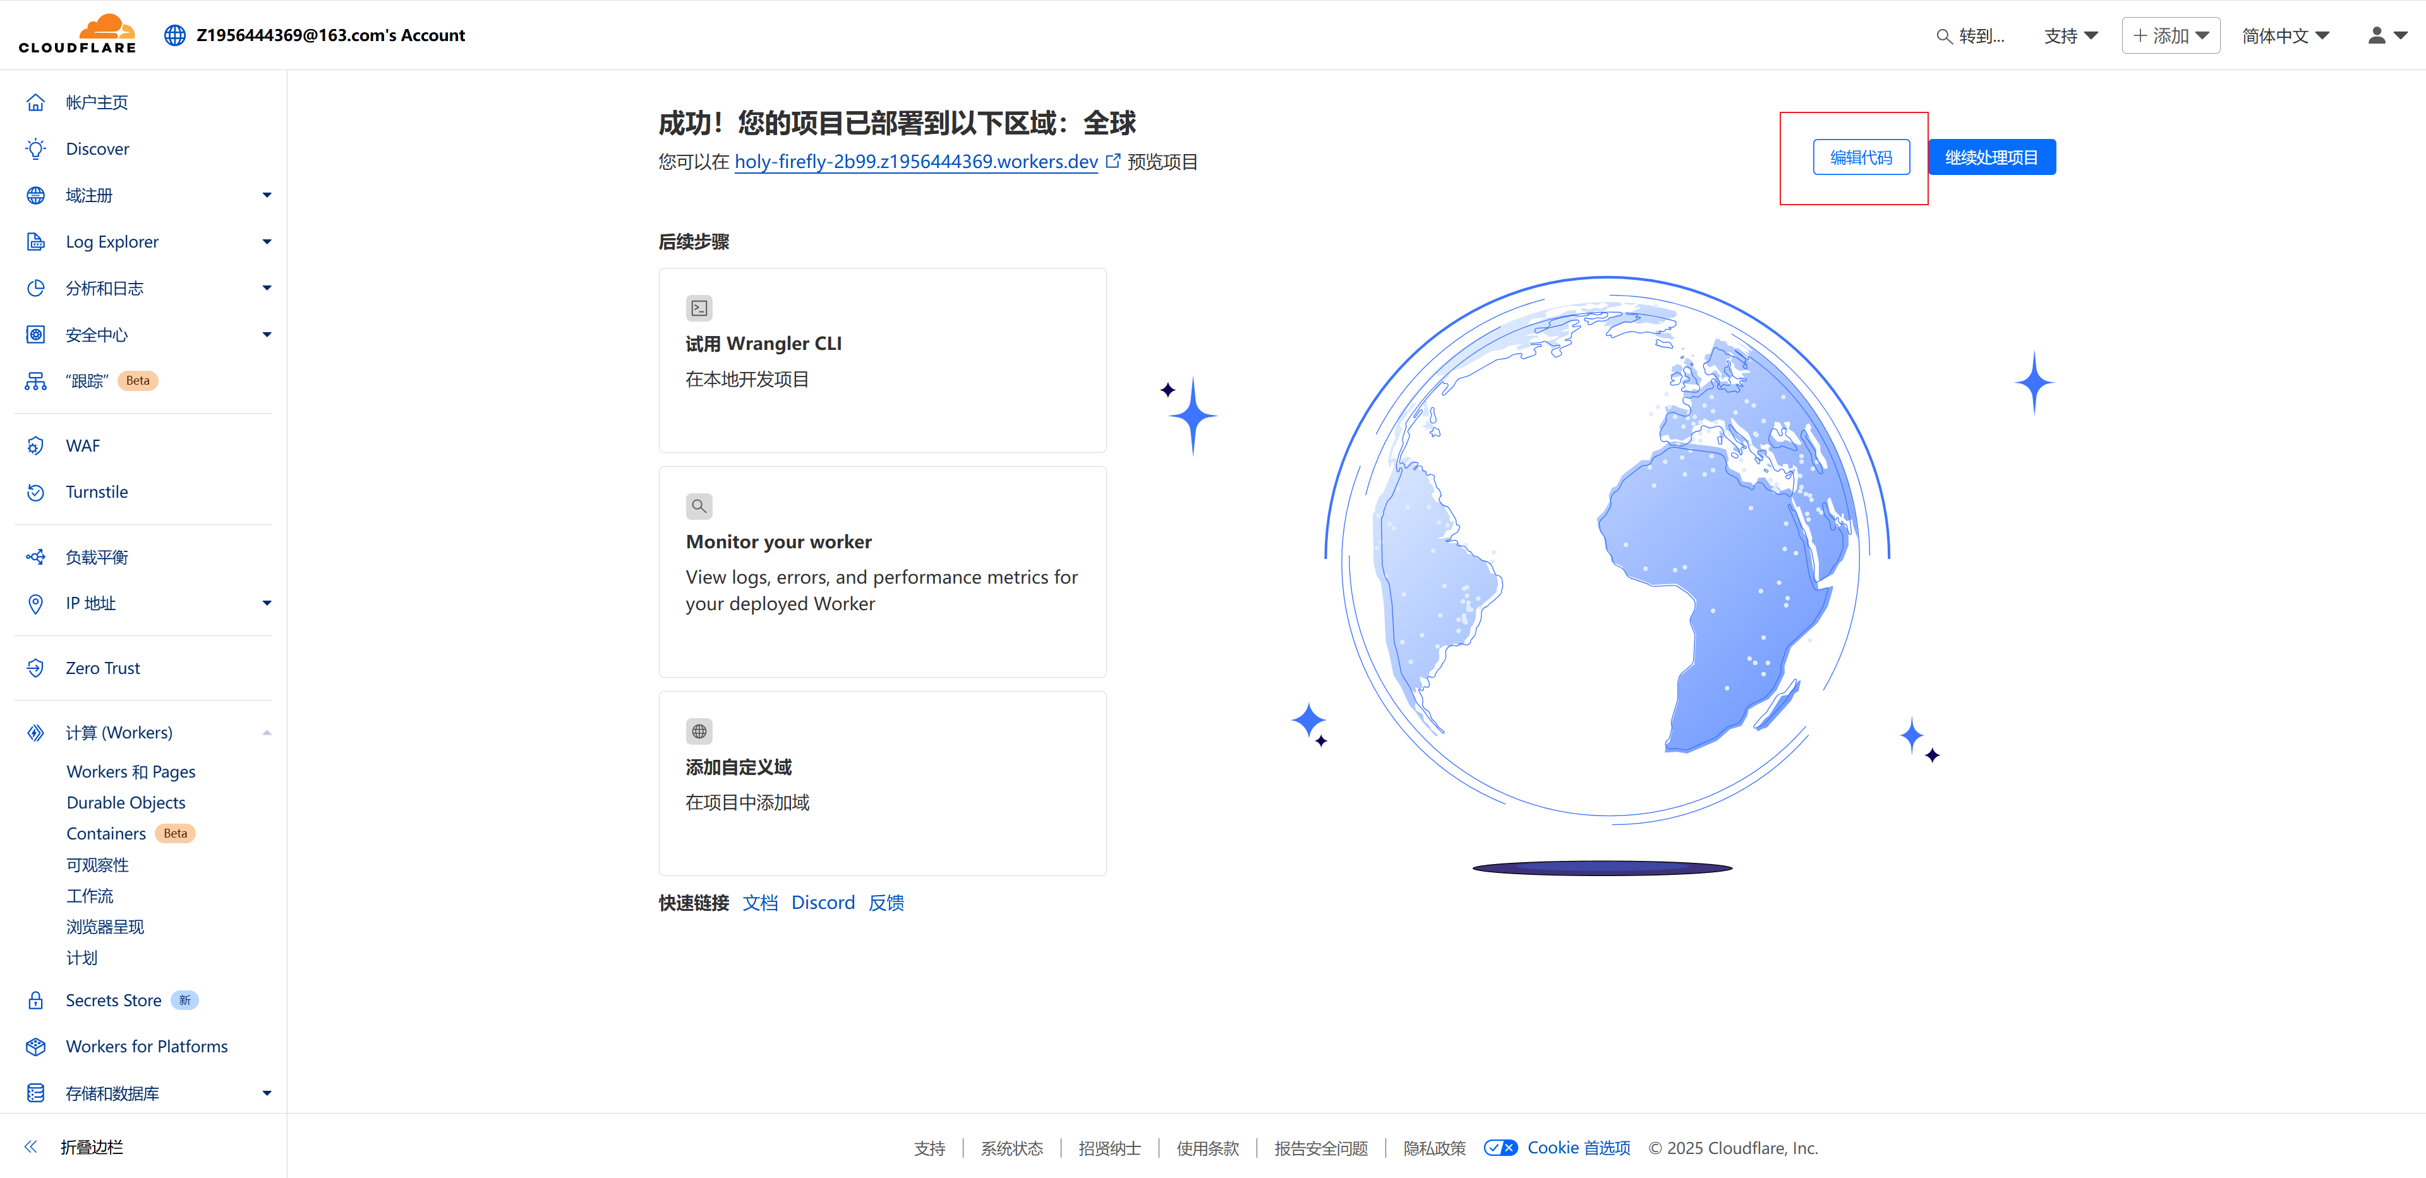
Task: Open the user profile icon menu
Action: (2387, 35)
